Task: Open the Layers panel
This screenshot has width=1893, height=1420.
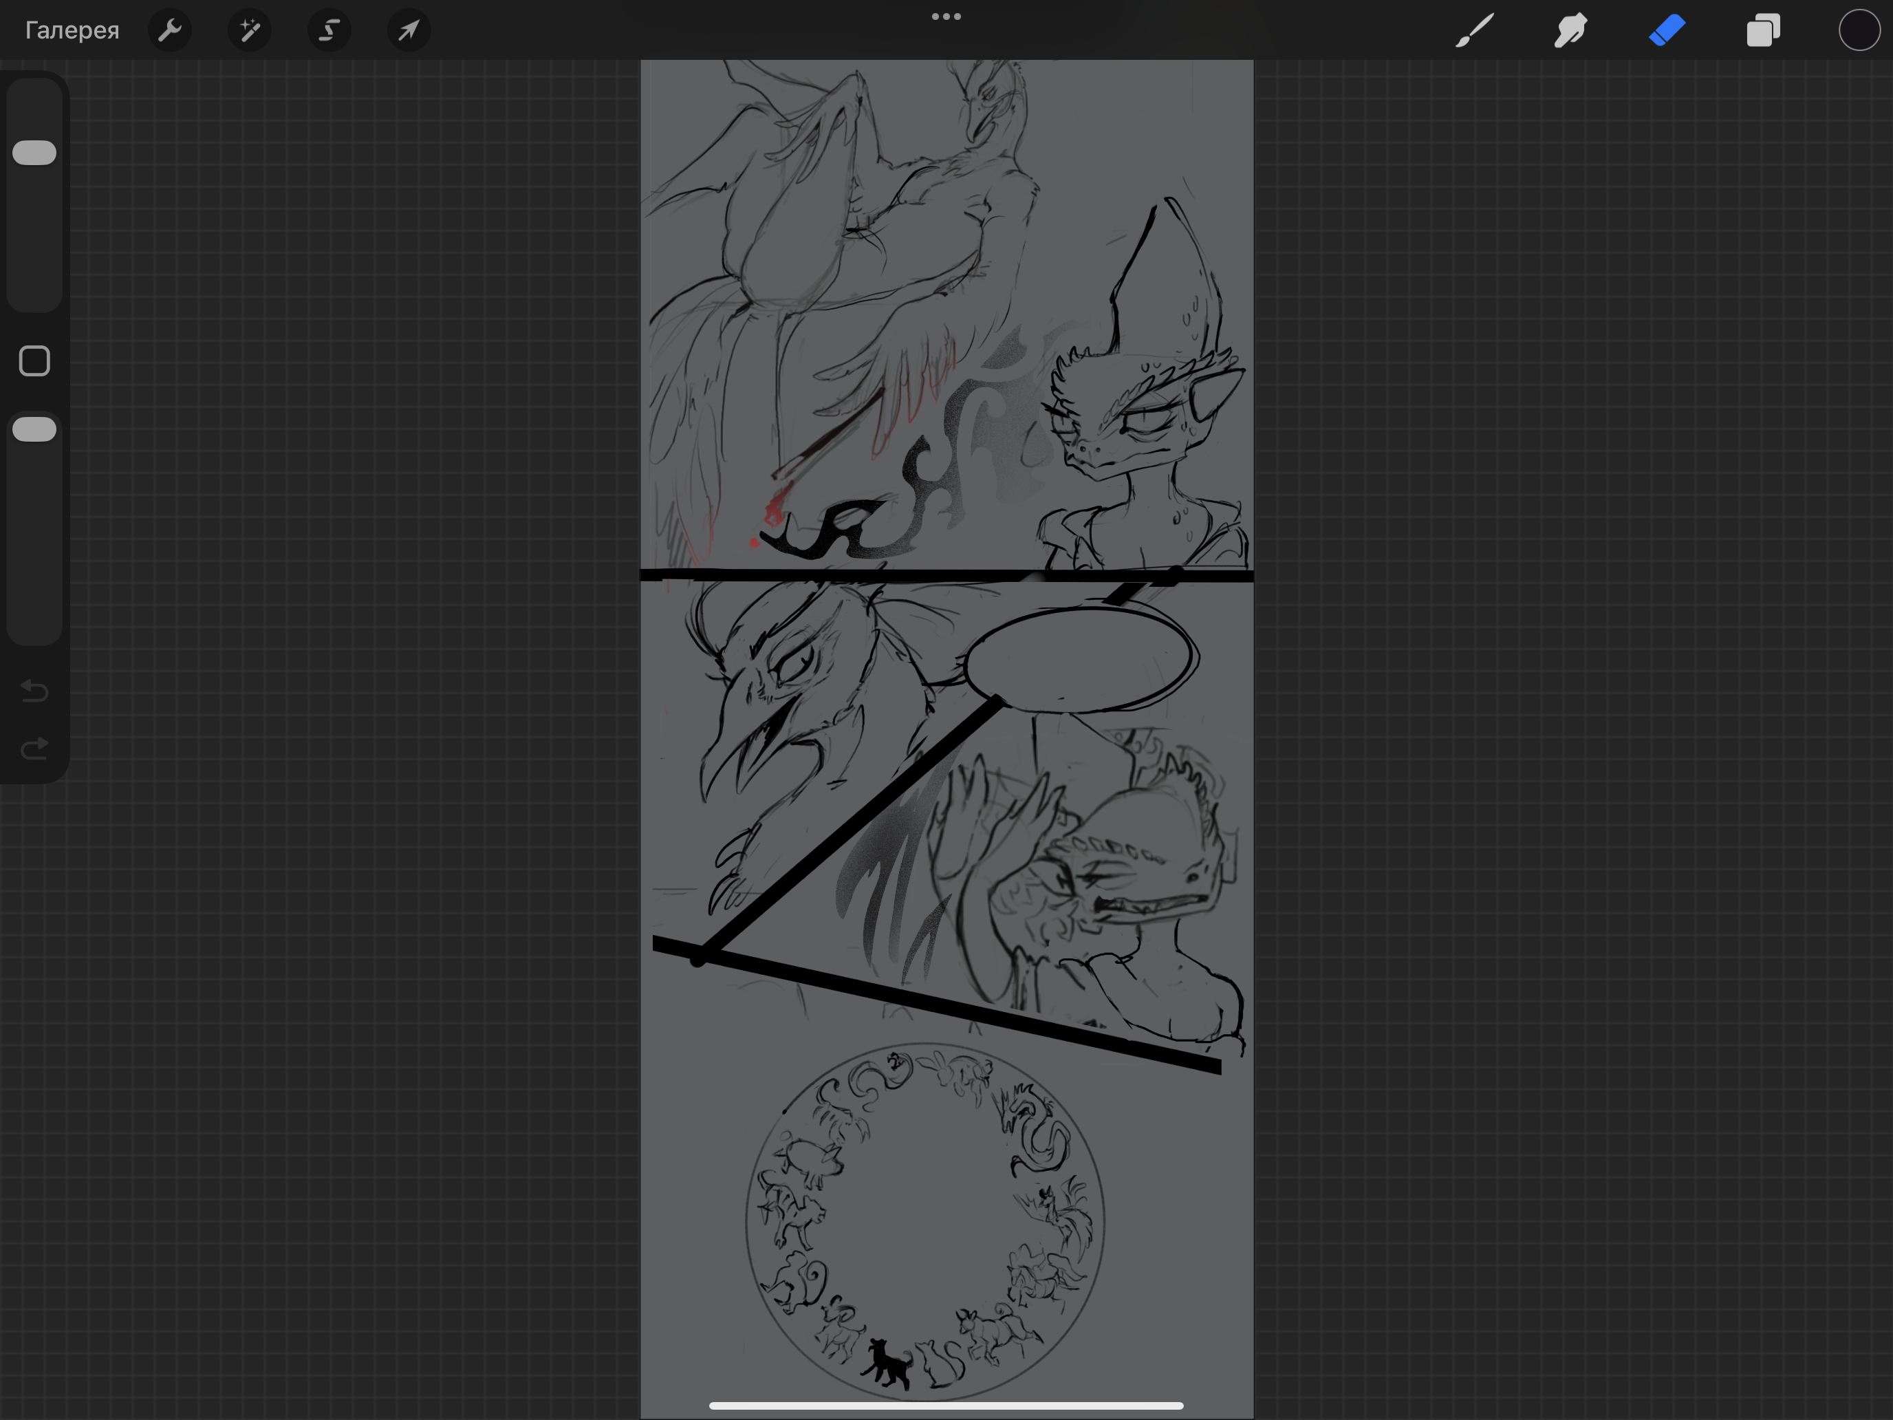Action: point(1763,30)
